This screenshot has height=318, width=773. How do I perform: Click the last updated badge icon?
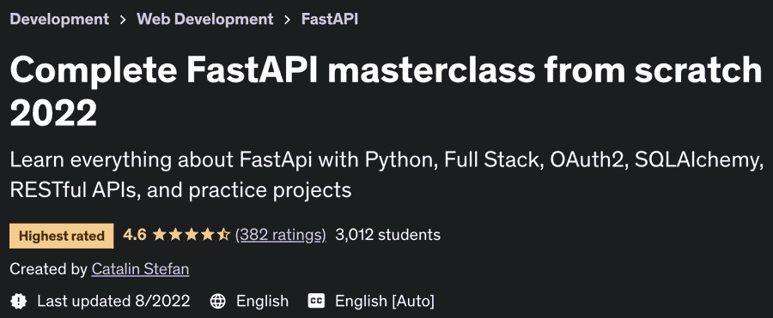19,301
